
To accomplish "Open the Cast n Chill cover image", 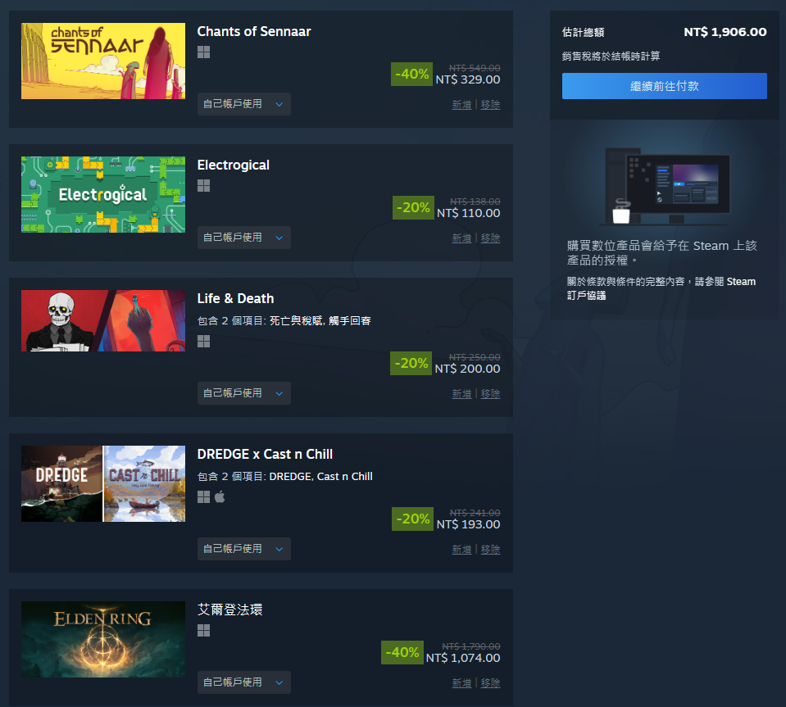I will coord(144,484).
